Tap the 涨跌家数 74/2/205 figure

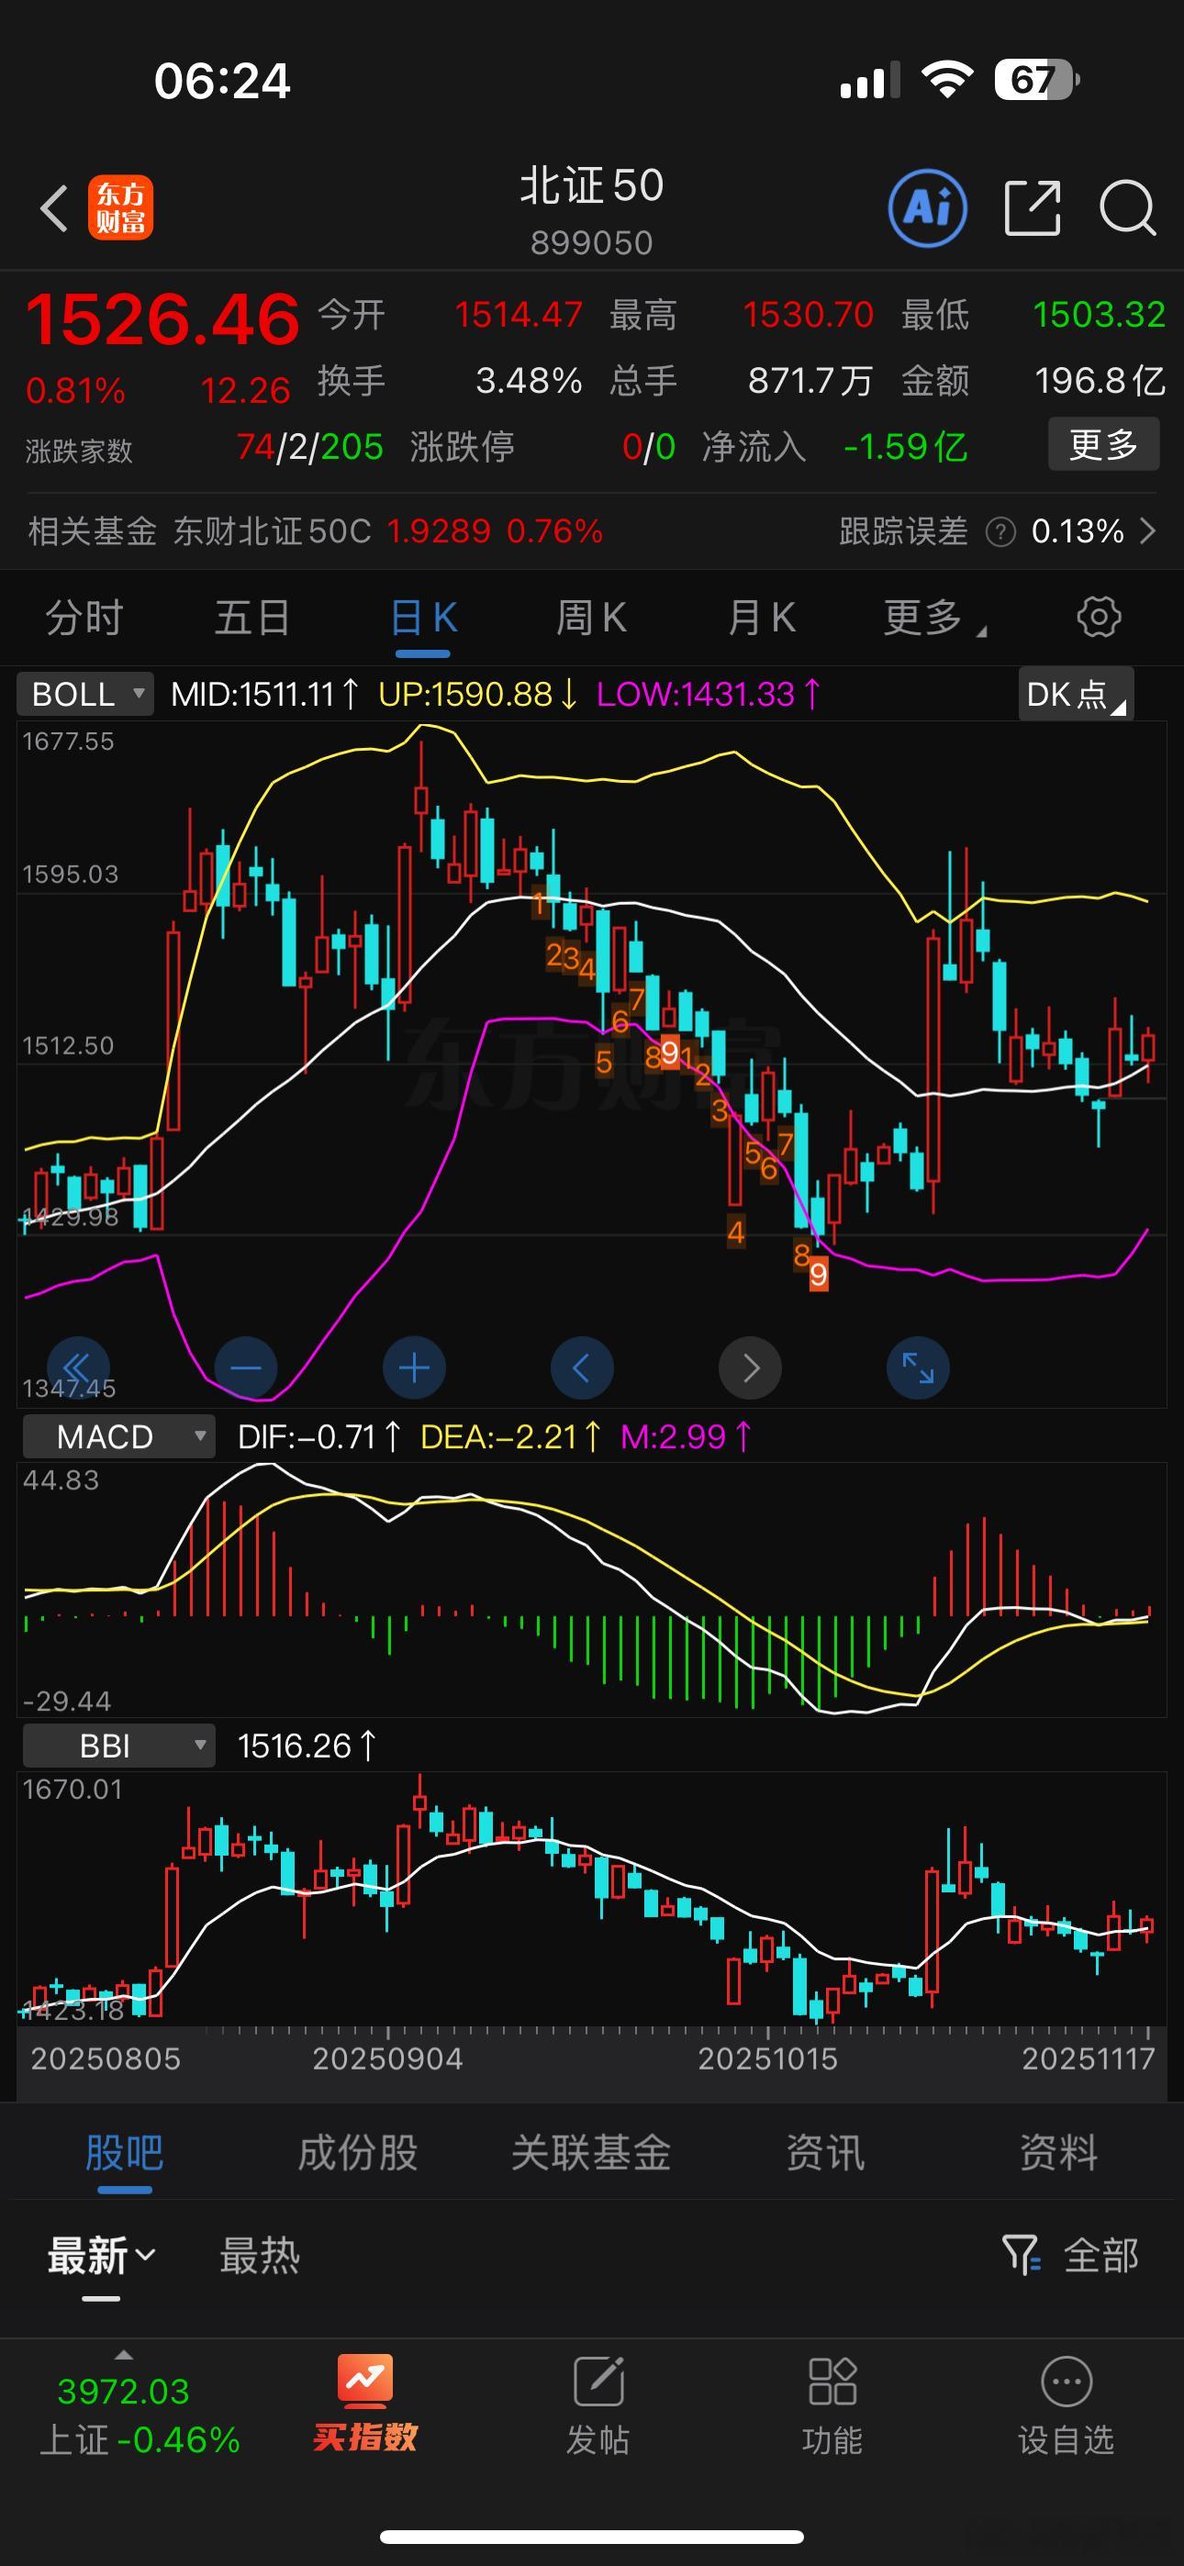coord(310,447)
